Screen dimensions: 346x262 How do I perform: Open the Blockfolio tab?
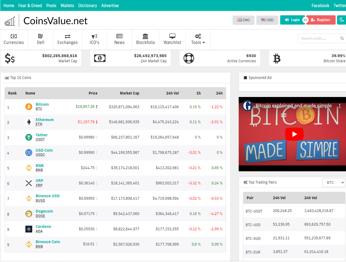(145, 40)
